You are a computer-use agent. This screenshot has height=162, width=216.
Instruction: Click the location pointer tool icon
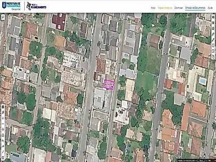pyautogui.click(x=3, y=113)
